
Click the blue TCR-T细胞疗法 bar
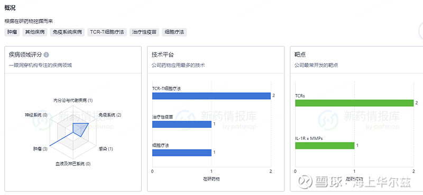pyautogui.click(x=211, y=96)
